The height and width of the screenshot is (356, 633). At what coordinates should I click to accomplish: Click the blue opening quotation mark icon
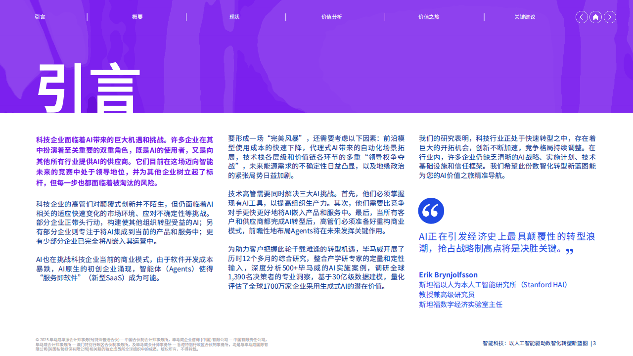coord(431,211)
